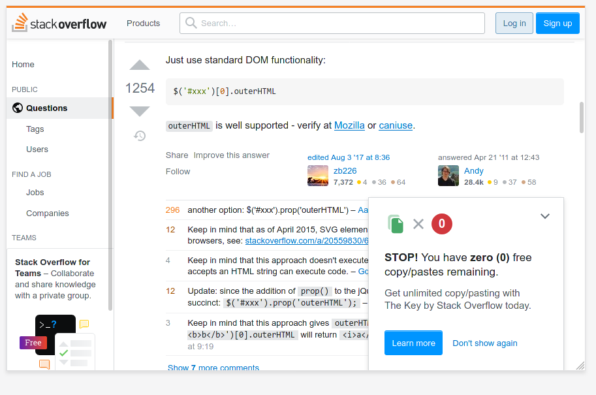Upvote the answer with 1254 votes
This screenshot has width=596, height=395.
coord(140,65)
